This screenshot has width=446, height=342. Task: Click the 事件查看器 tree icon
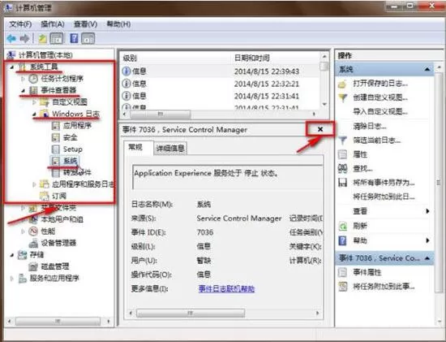click(33, 90)
